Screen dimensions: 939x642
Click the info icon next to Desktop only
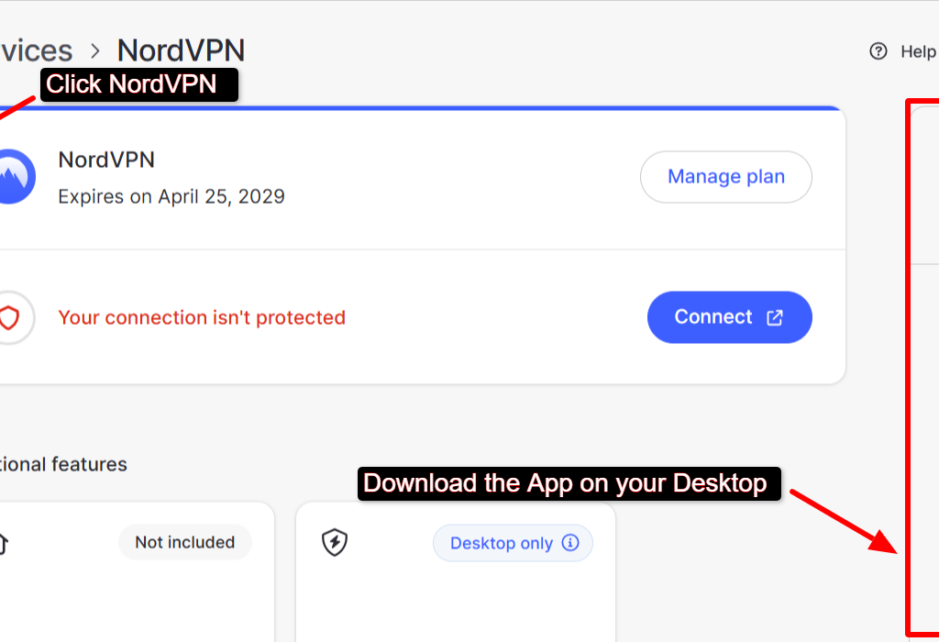pos(571,543)
